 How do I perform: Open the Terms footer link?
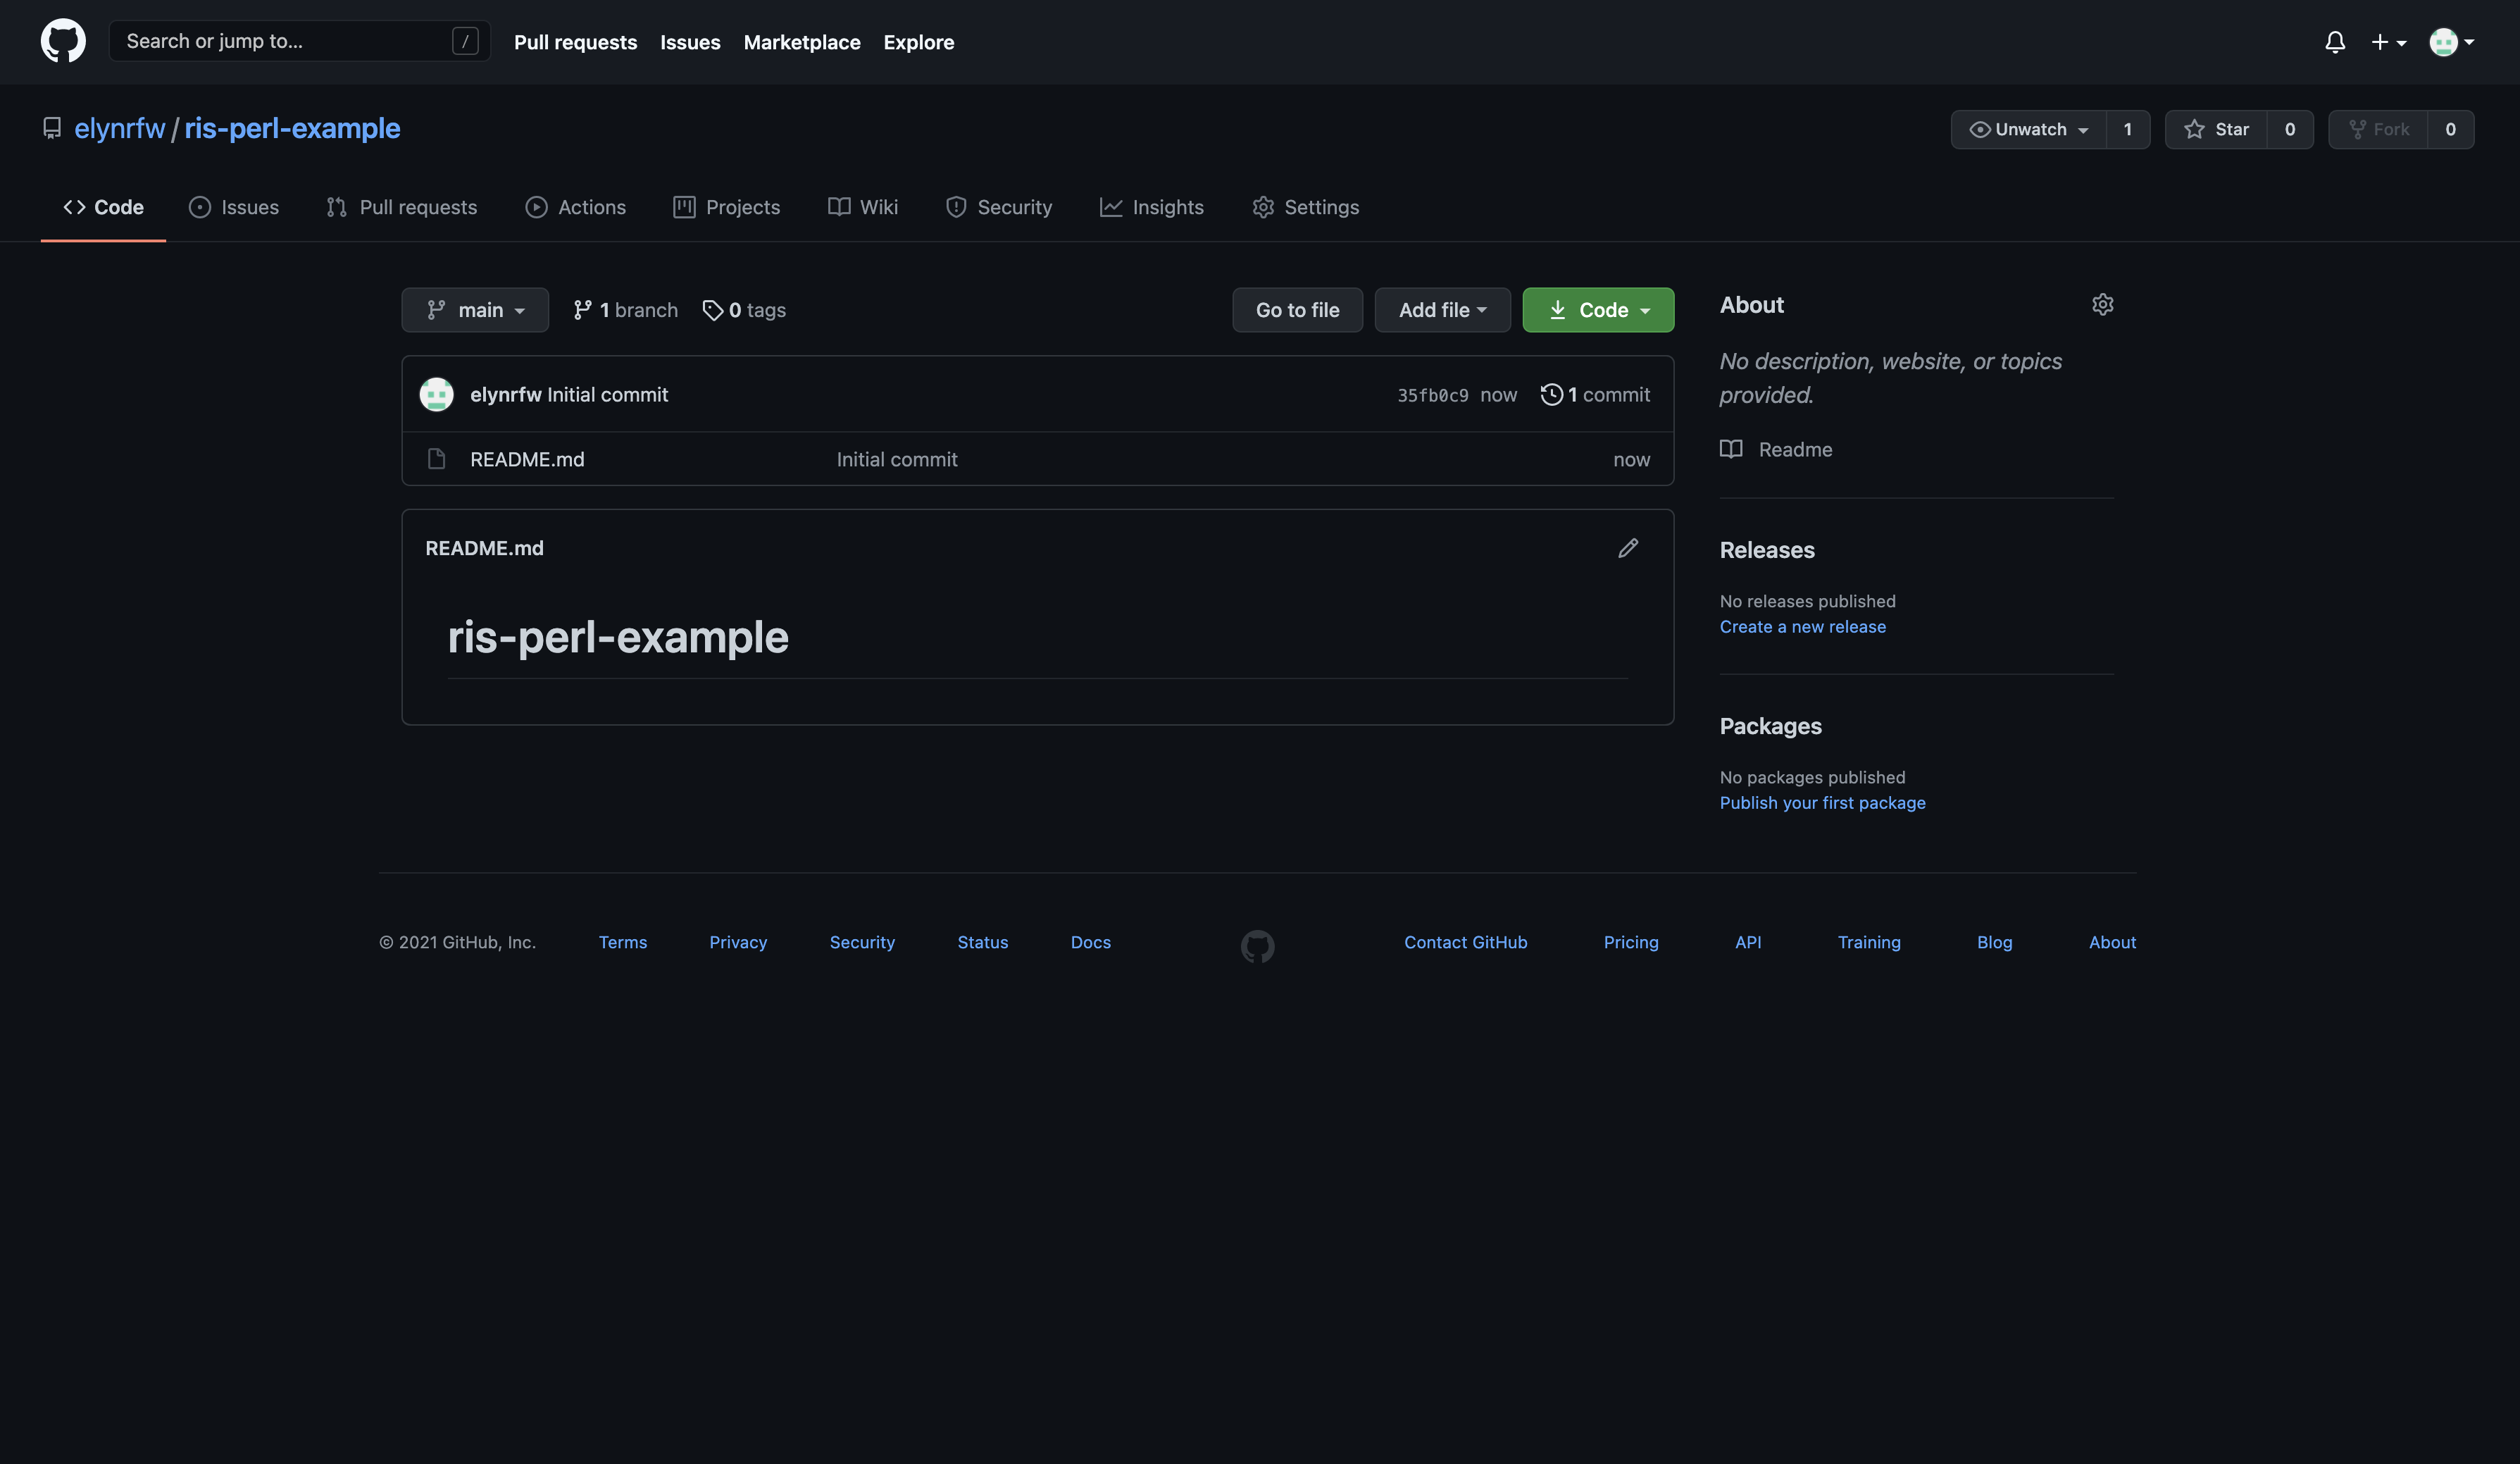pos(623,942)
